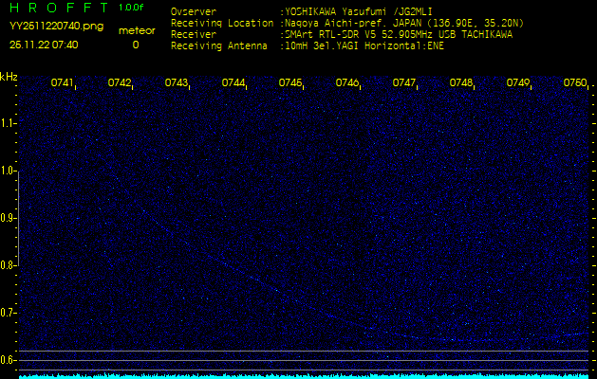Click the 0744 time marker
Viewport: 597px width, 379px height.
(233, 83)
